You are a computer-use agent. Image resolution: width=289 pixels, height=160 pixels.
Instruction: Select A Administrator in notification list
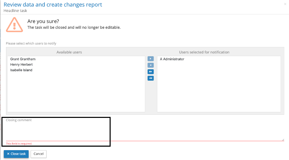[x=172, y=59]
